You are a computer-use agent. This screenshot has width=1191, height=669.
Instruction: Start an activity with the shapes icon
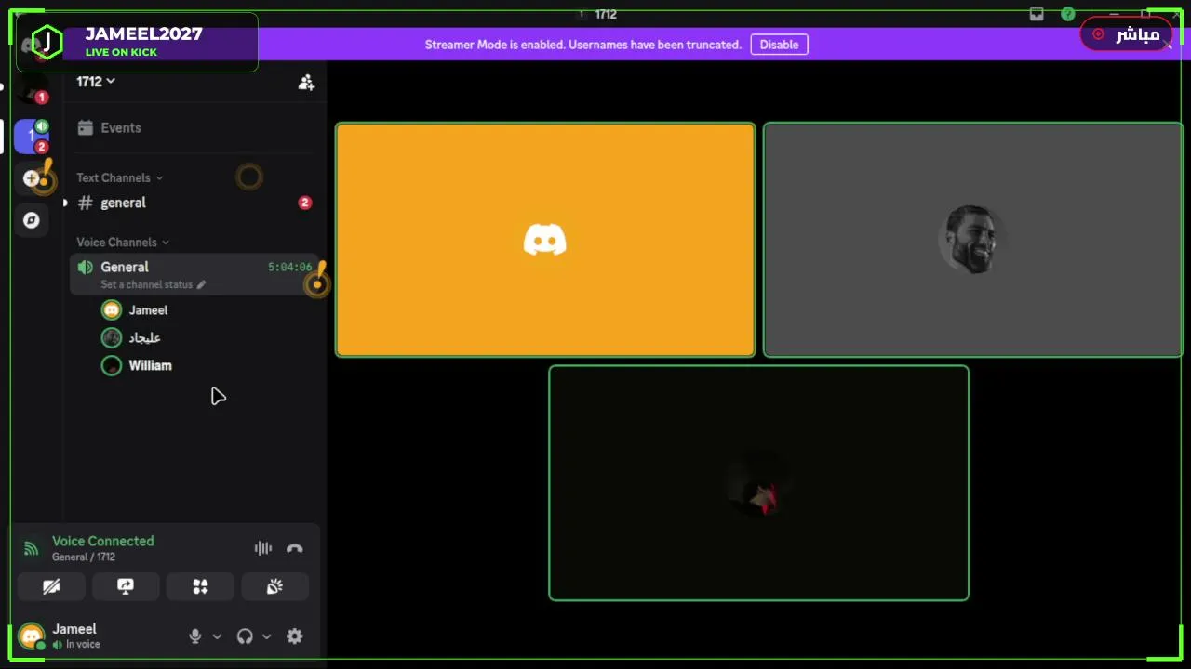(200, 586)
